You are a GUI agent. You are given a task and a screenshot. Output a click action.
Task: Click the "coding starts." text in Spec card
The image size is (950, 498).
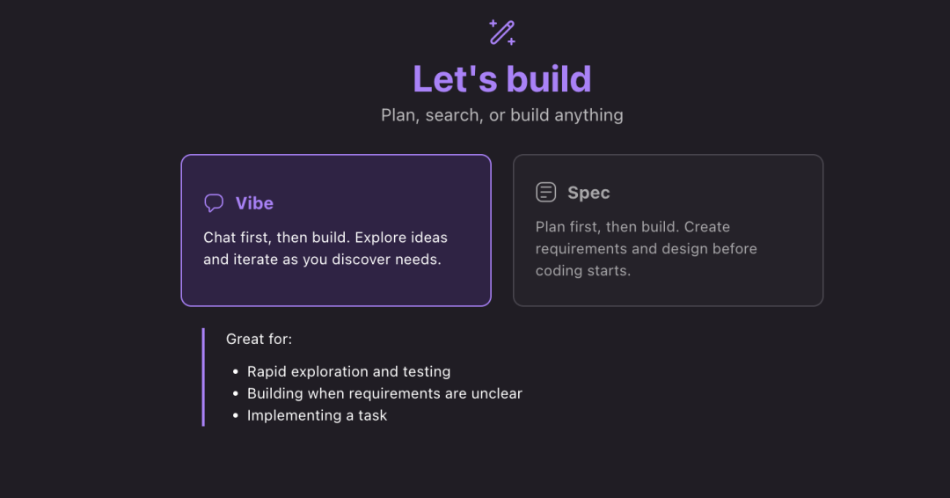[x=583, y=270]
